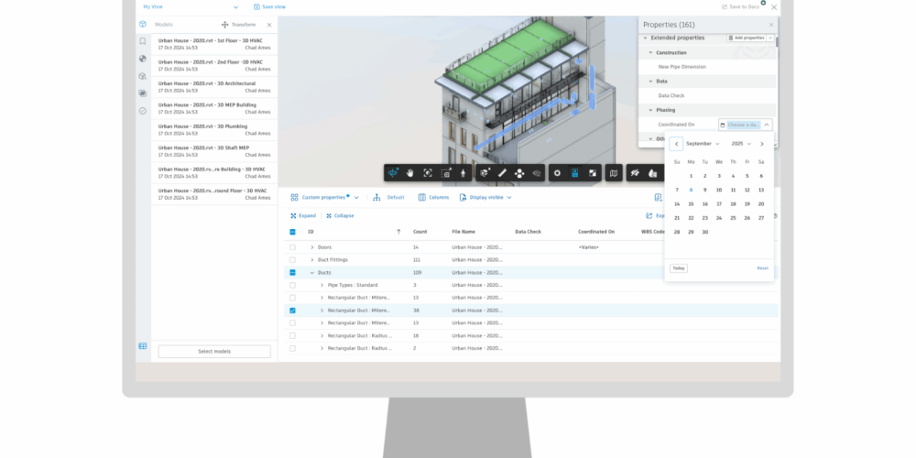The image size is (916, 458).
Task: Expand Pipe Types : Standard row
Action: click(322, 285)
